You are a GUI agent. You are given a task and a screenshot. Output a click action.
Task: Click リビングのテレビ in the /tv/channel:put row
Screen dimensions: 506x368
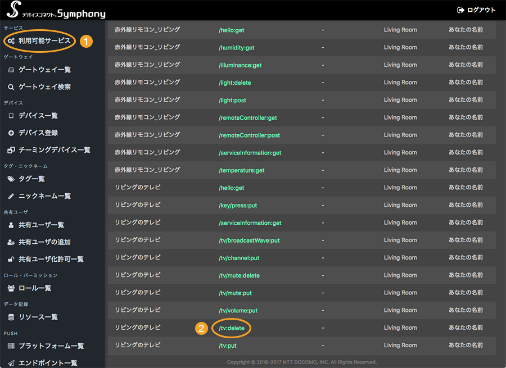(x=138, y=257)
